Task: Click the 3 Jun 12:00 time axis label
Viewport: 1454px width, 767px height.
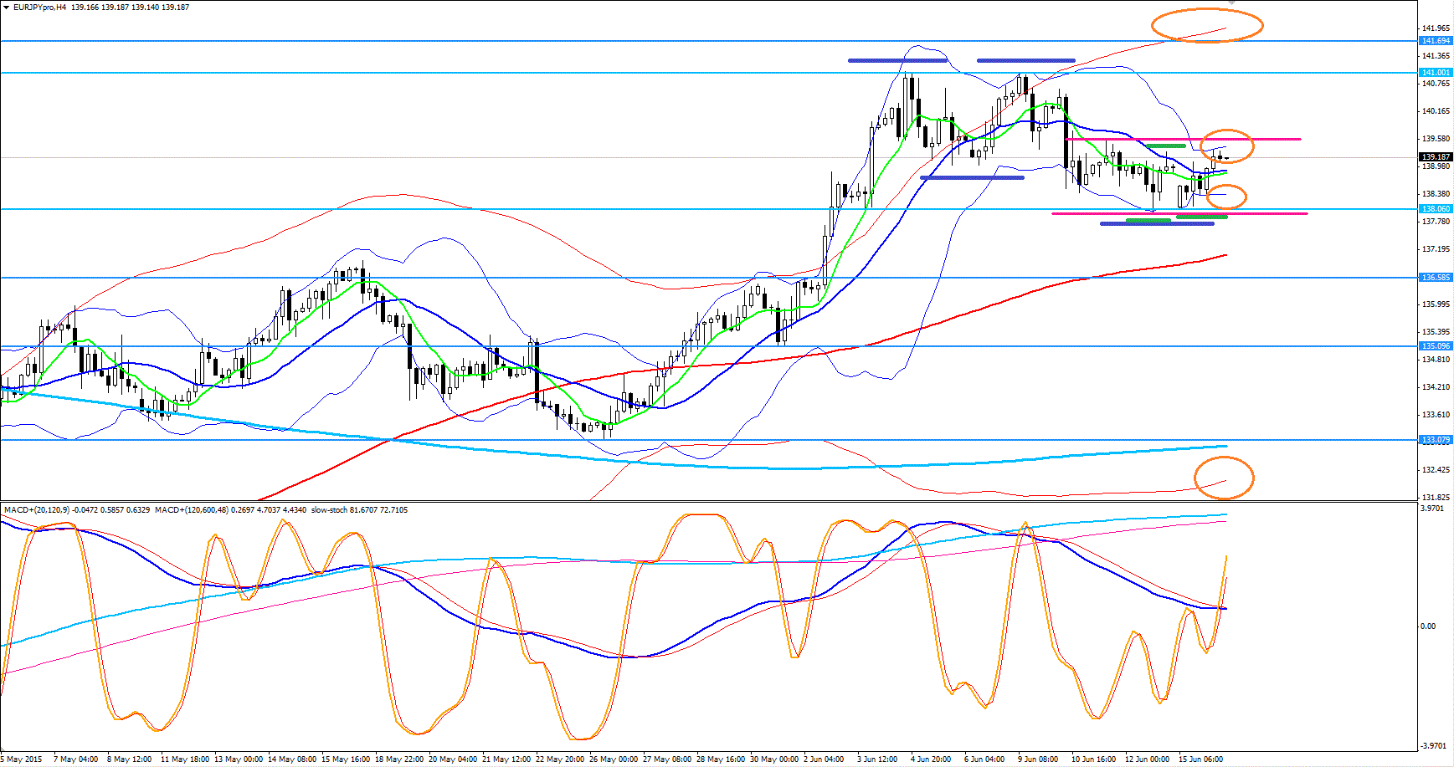Action: (x=876, y=759)
